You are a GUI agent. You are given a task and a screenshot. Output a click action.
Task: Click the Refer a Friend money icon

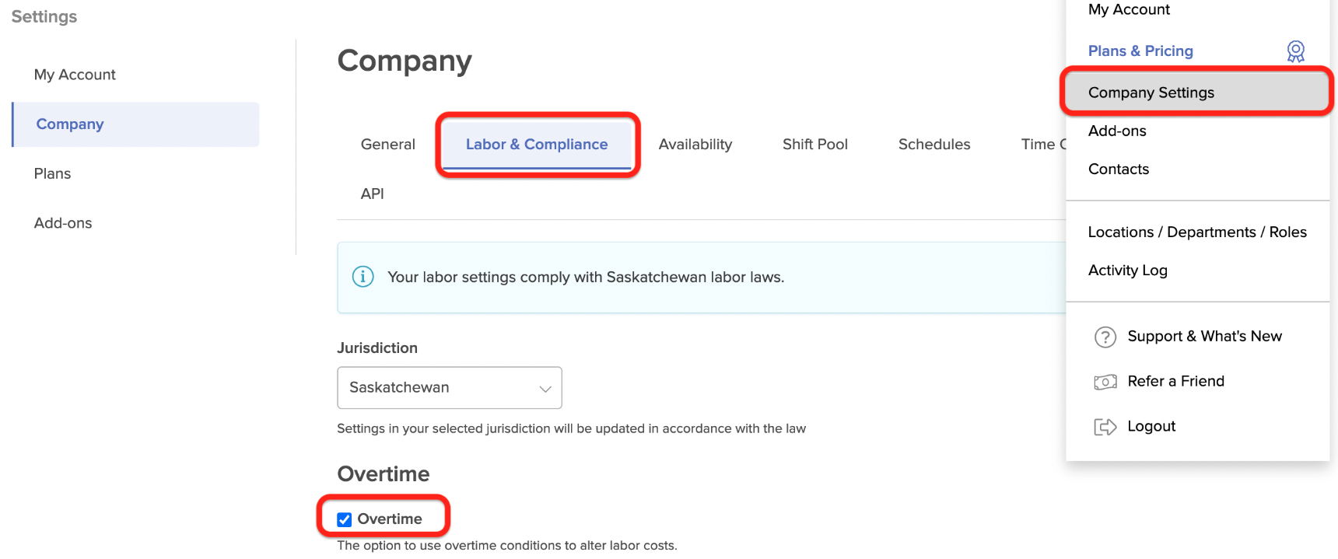(1105, 382)
